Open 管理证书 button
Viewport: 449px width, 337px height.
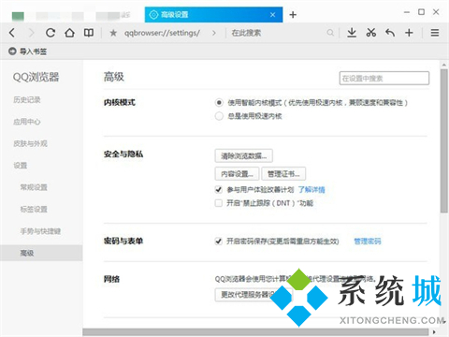coord(283,174)
